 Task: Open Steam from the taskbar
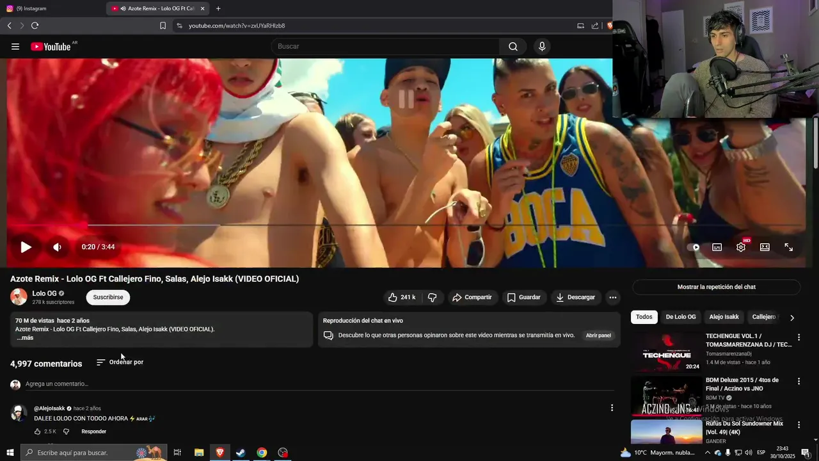(x=241, y=453)
